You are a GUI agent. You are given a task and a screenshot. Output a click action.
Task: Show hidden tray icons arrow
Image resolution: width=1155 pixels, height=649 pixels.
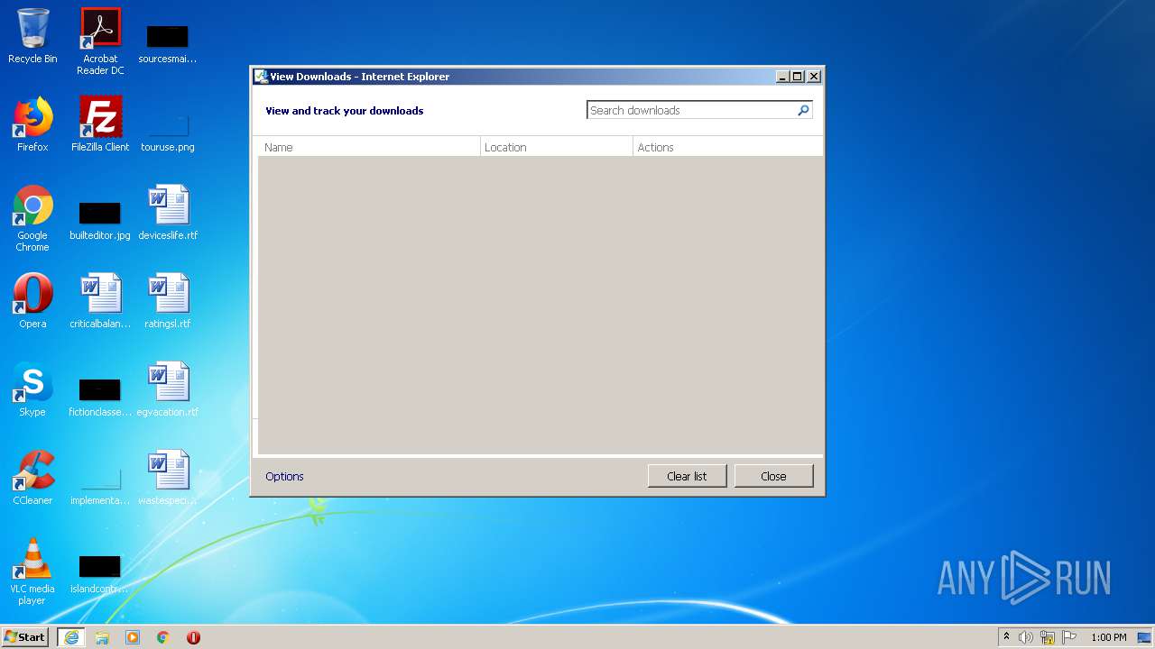click(x=1006, y=636)
